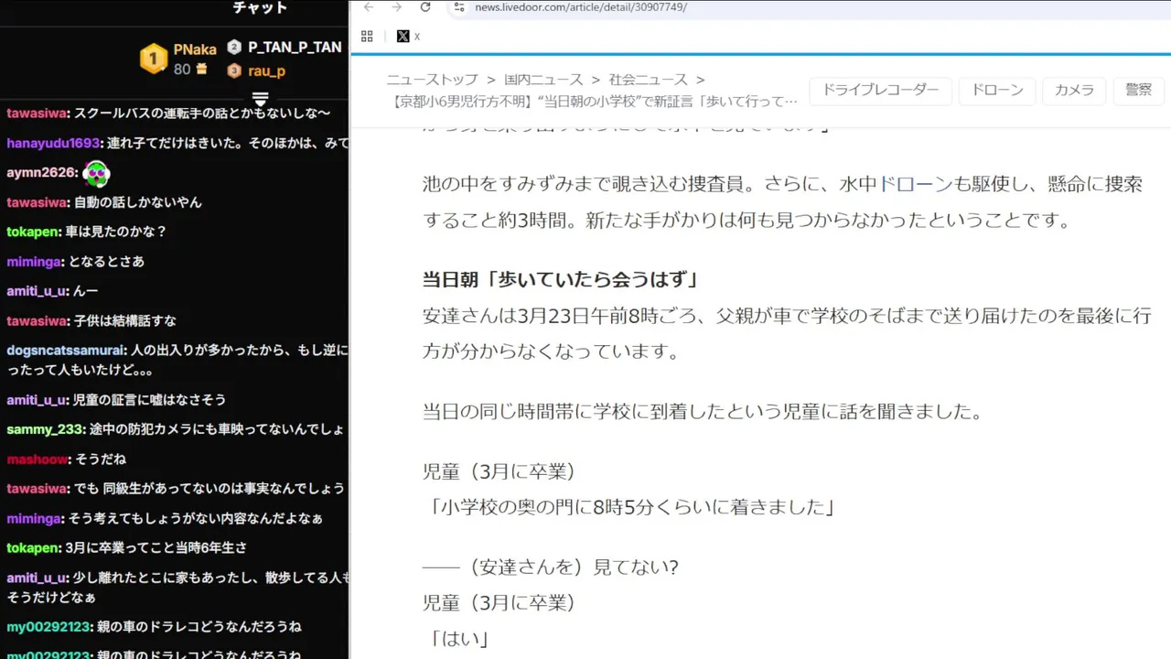
Task: Expand the chat leaderboard with the arrow
Action: click(260, 98)
